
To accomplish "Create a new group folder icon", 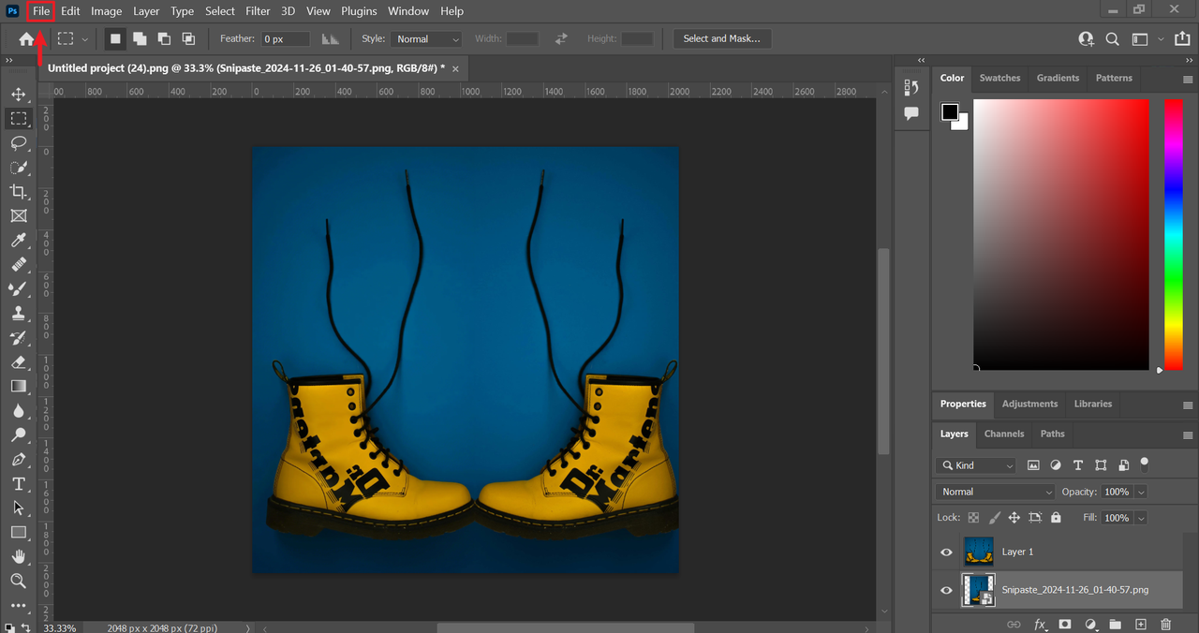I will pyautogui.click(x=1115, y=624).
